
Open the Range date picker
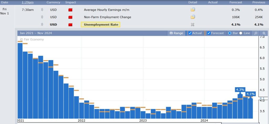(176, 33)
